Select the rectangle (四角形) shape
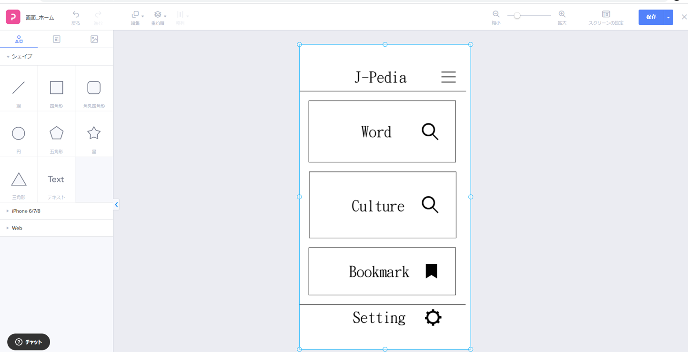The image size is (688, 352). tap(56, 88)
